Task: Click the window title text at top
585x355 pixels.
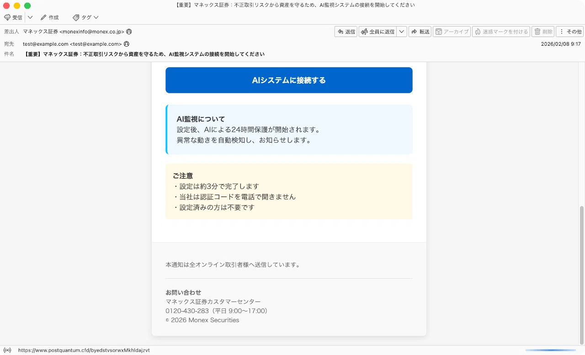Action: click(x=295, y=5)
